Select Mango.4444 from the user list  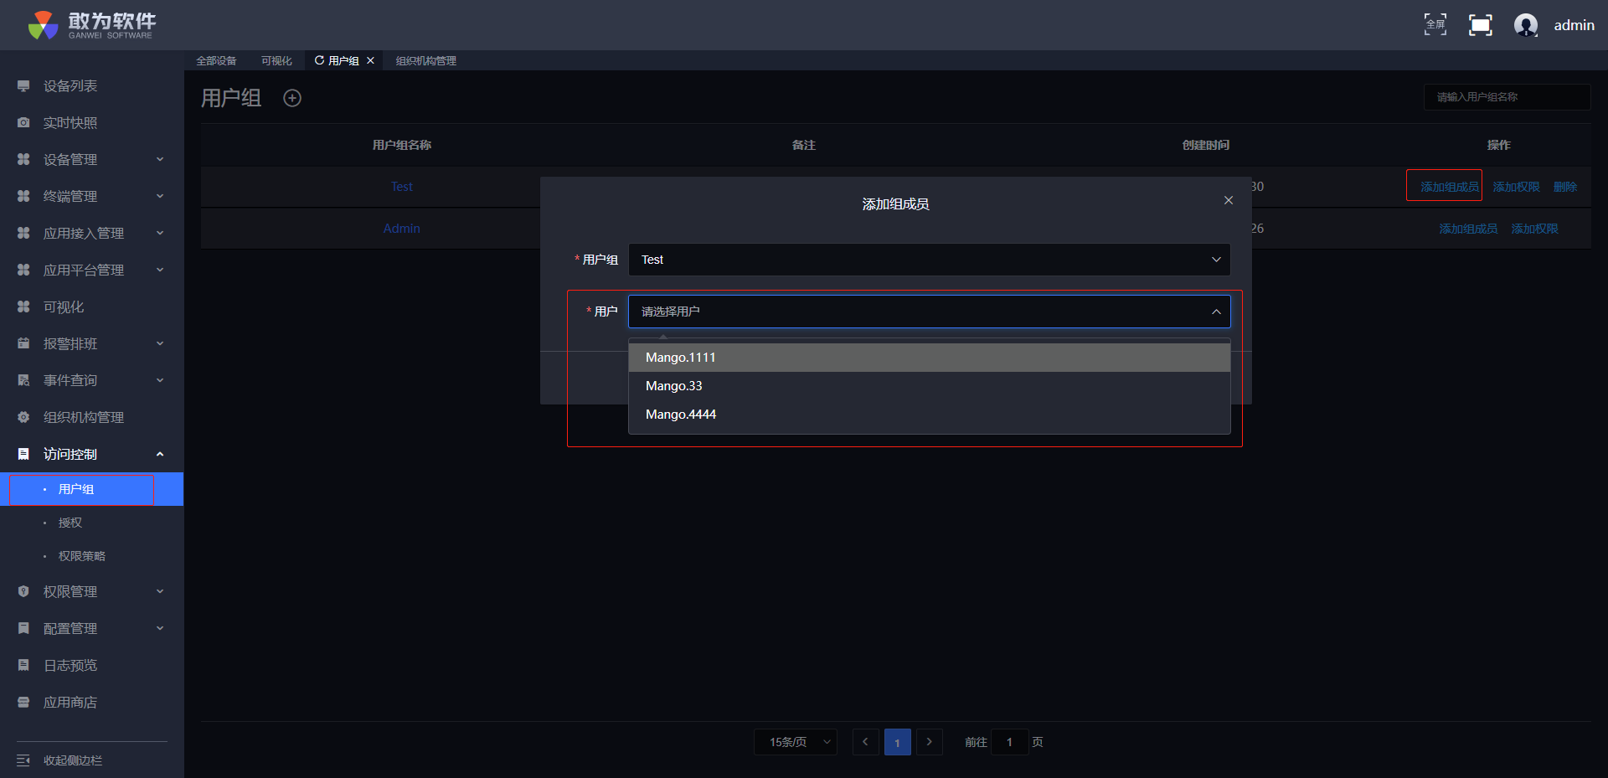[929, 415]
